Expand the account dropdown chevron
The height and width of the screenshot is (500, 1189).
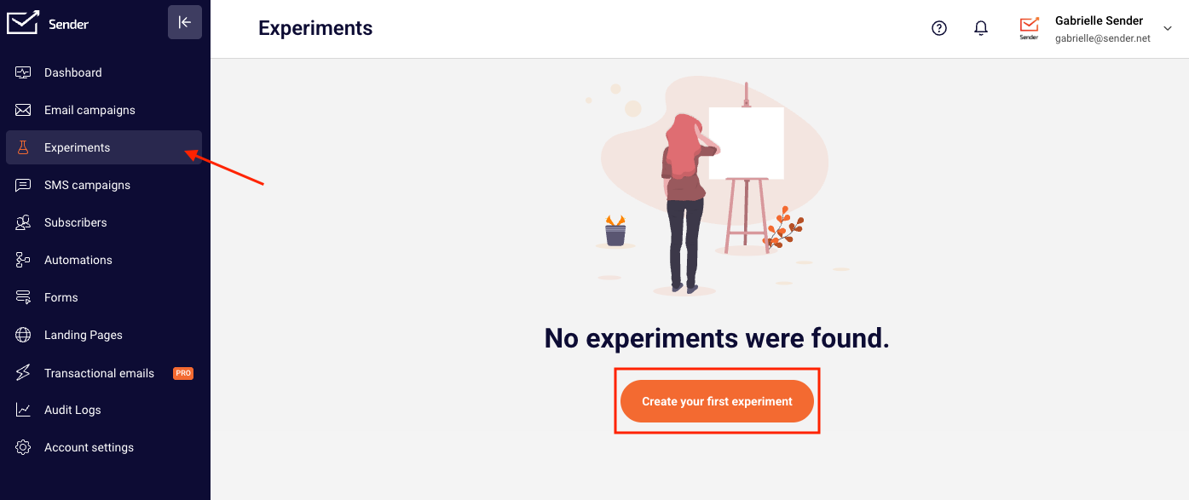point(1168,29)
